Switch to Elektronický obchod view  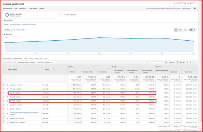pyautogui.click(x=29, y=25)
